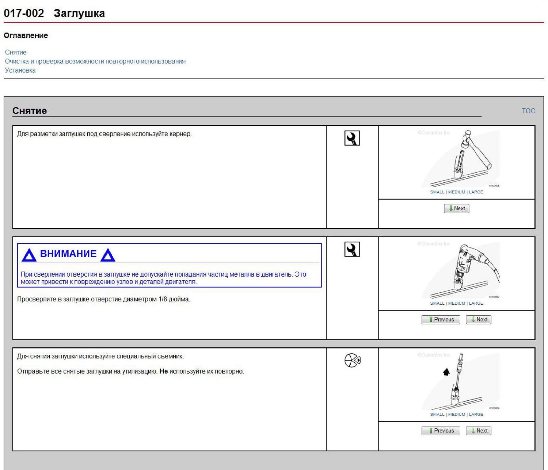Select SMALL size for the puller image
Screen dimensions: 548x470
coord(437,415)
